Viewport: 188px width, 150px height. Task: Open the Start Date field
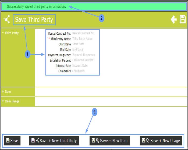click(79, 44)
